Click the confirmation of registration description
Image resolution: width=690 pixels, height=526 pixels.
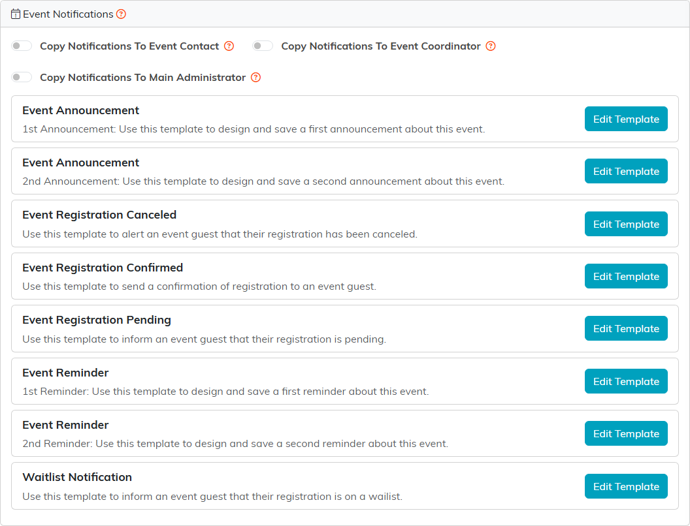click(199, 286)
